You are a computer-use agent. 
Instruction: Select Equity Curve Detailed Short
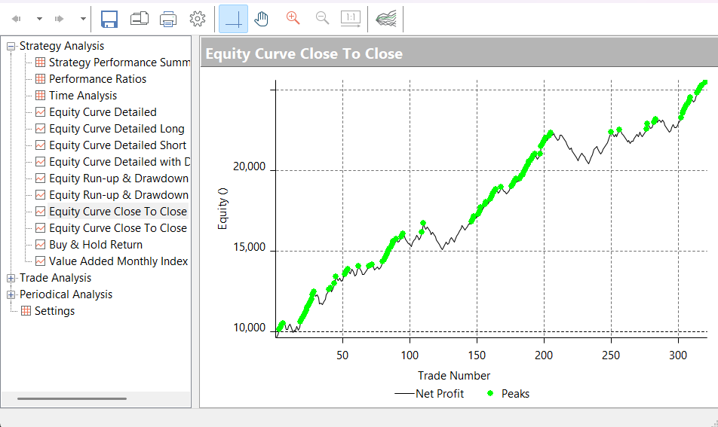pos(118,145)
